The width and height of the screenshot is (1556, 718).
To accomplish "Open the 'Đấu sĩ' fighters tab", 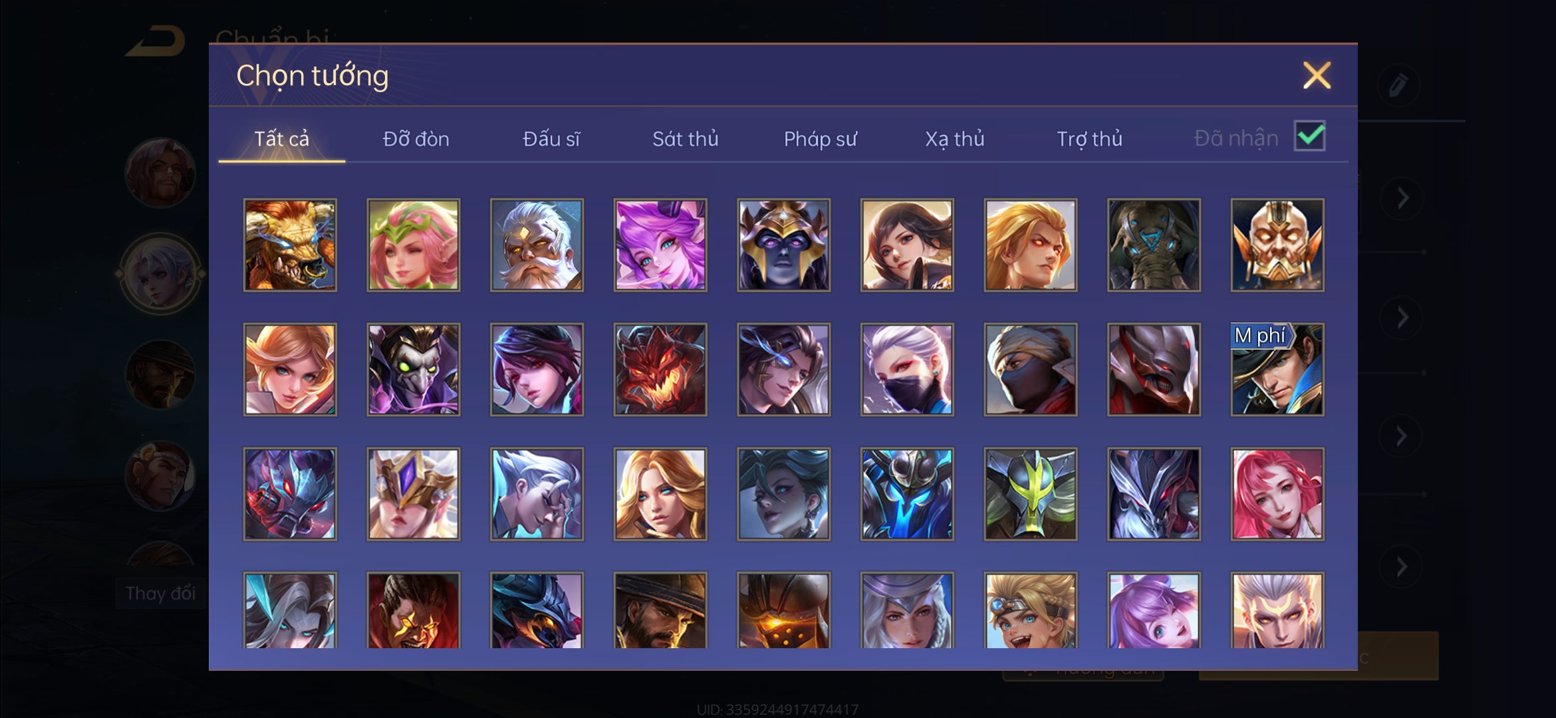I will click(x=551, y=138).
